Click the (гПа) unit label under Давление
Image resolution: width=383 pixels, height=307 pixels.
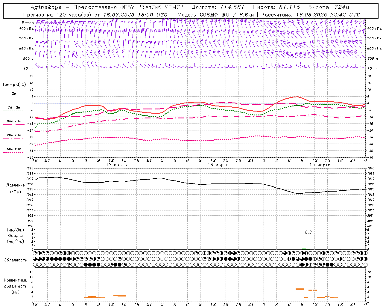pyautogui.click(x=16, y=192)
